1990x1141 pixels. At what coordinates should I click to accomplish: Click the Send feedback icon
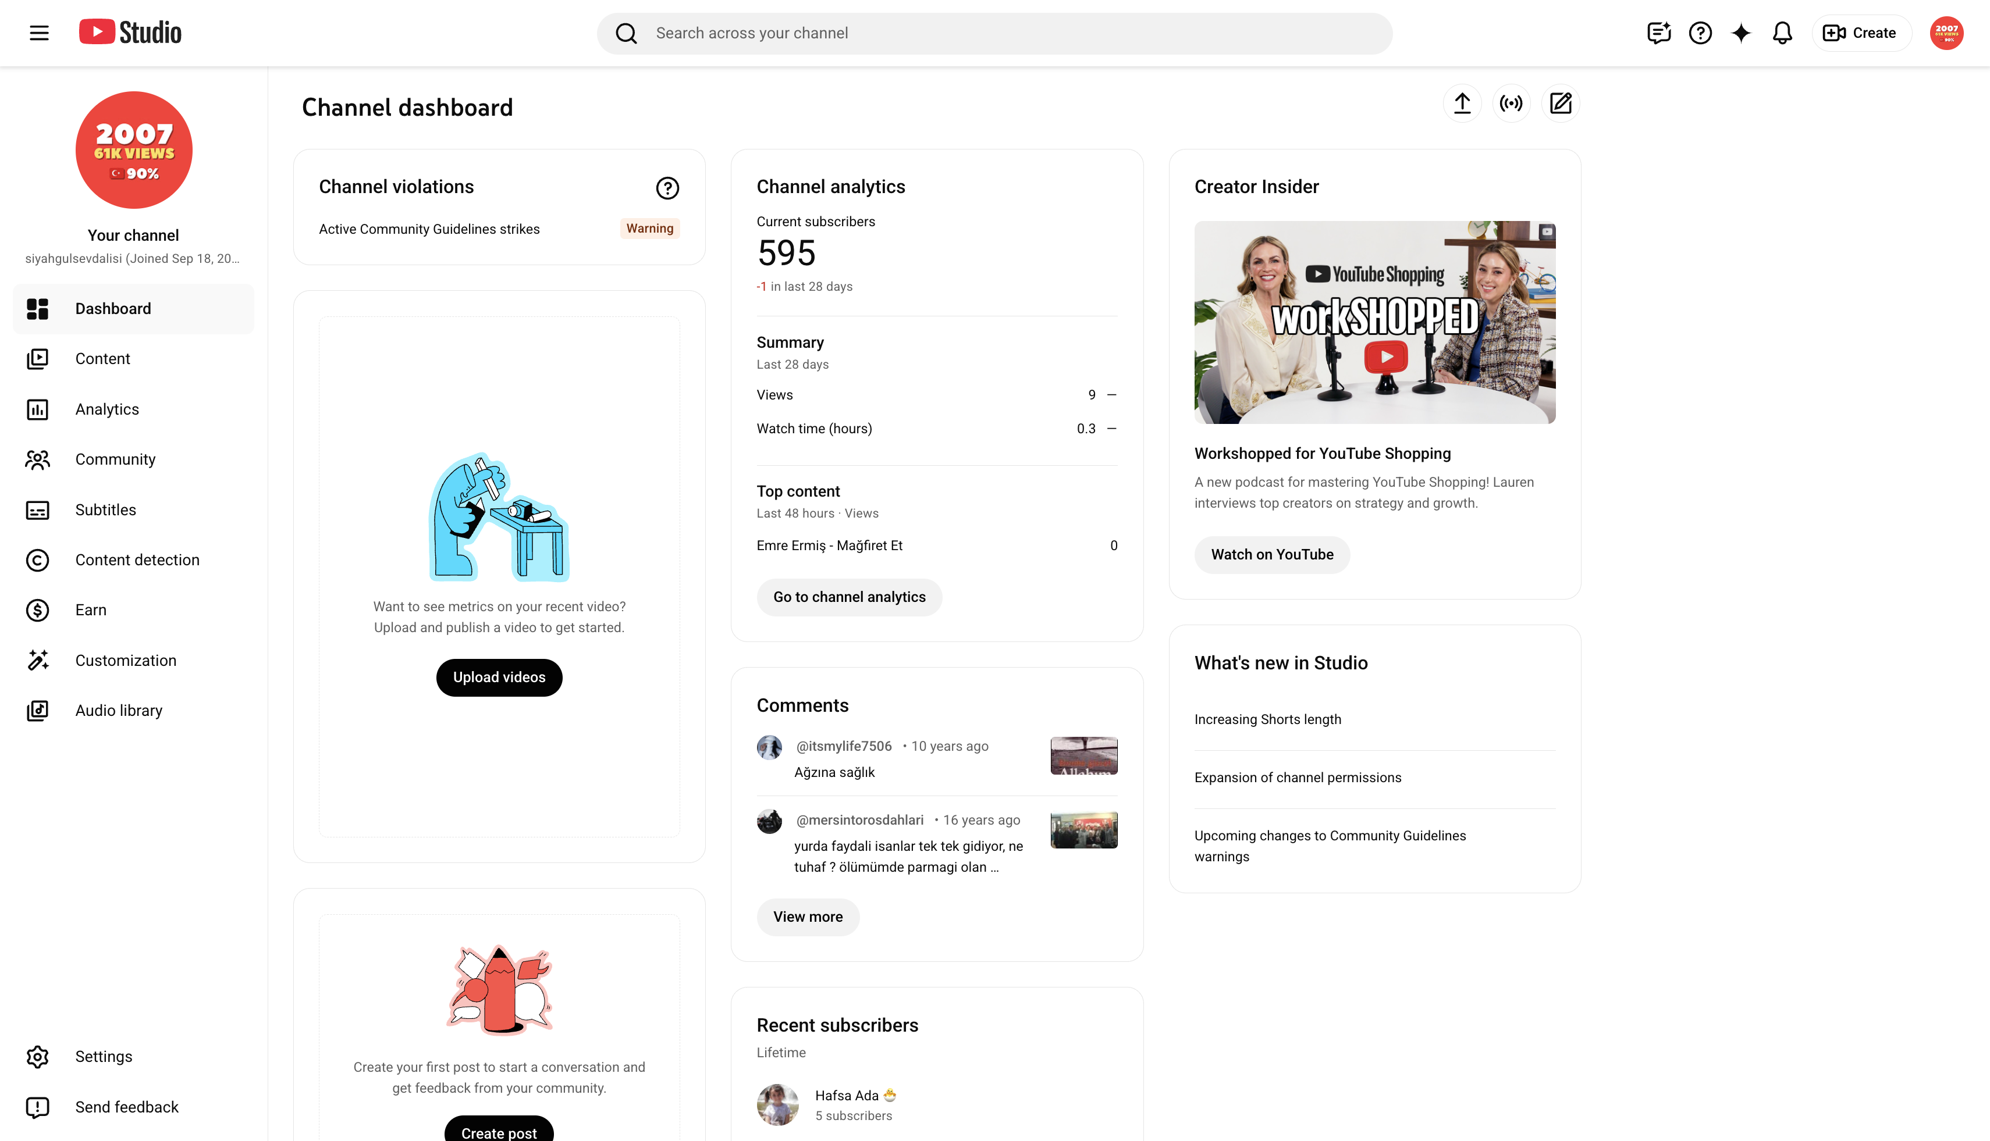pos(38,1107)
